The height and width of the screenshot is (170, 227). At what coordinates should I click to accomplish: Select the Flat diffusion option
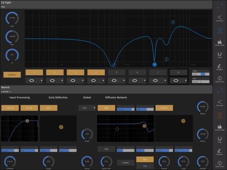(x=145, y=159)
